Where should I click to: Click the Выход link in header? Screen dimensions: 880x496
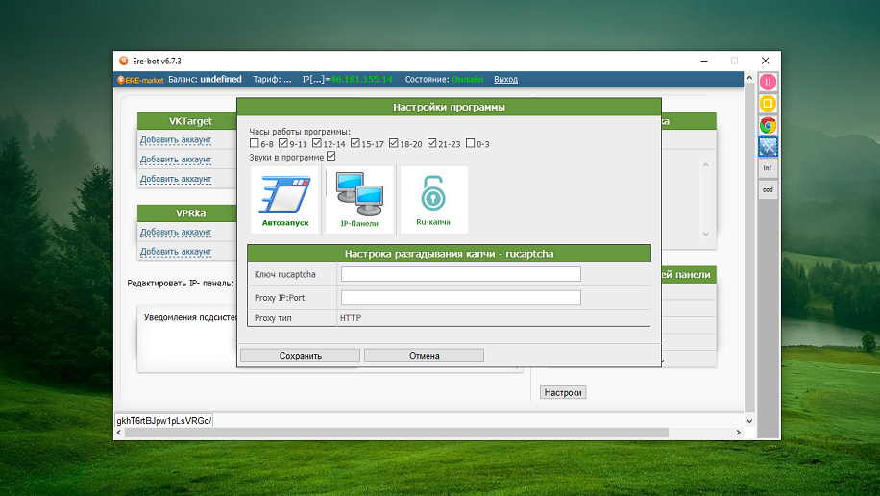click(505, 79)
